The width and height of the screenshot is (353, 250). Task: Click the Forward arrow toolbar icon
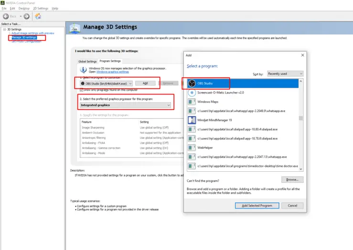tap(27, 16)
